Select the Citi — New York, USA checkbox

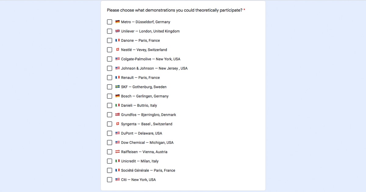[x=109, y=180]
